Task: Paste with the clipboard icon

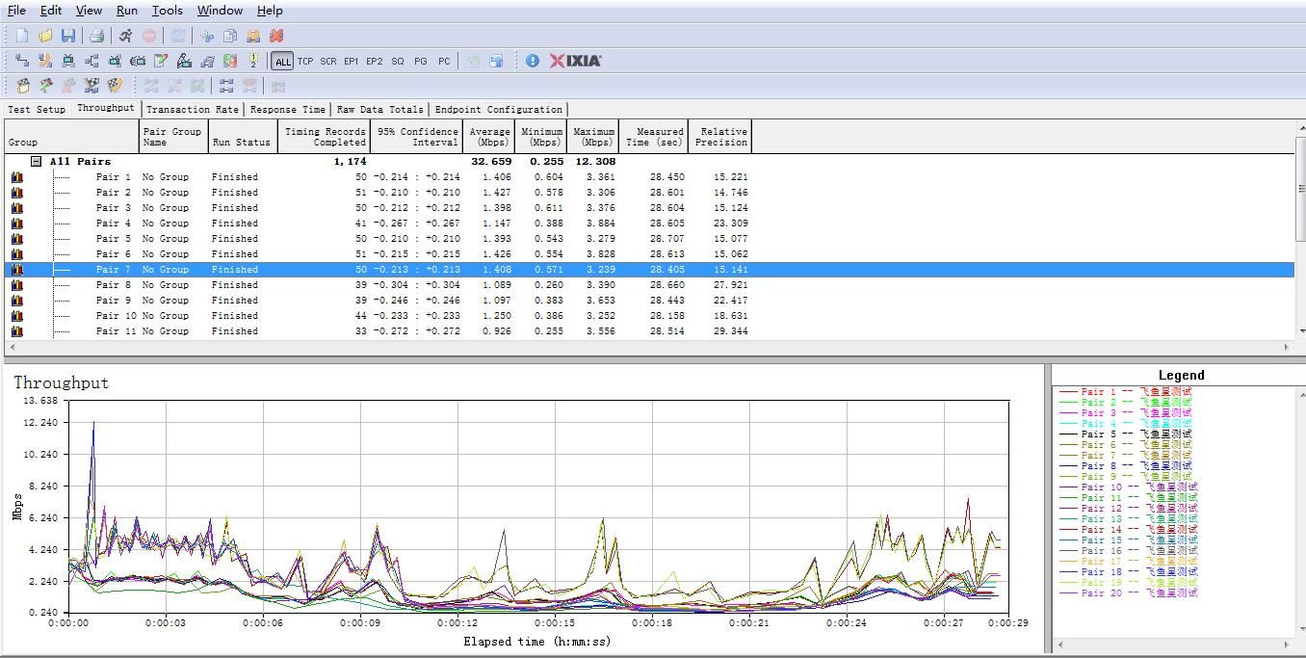Action: (x=253, y=36)
